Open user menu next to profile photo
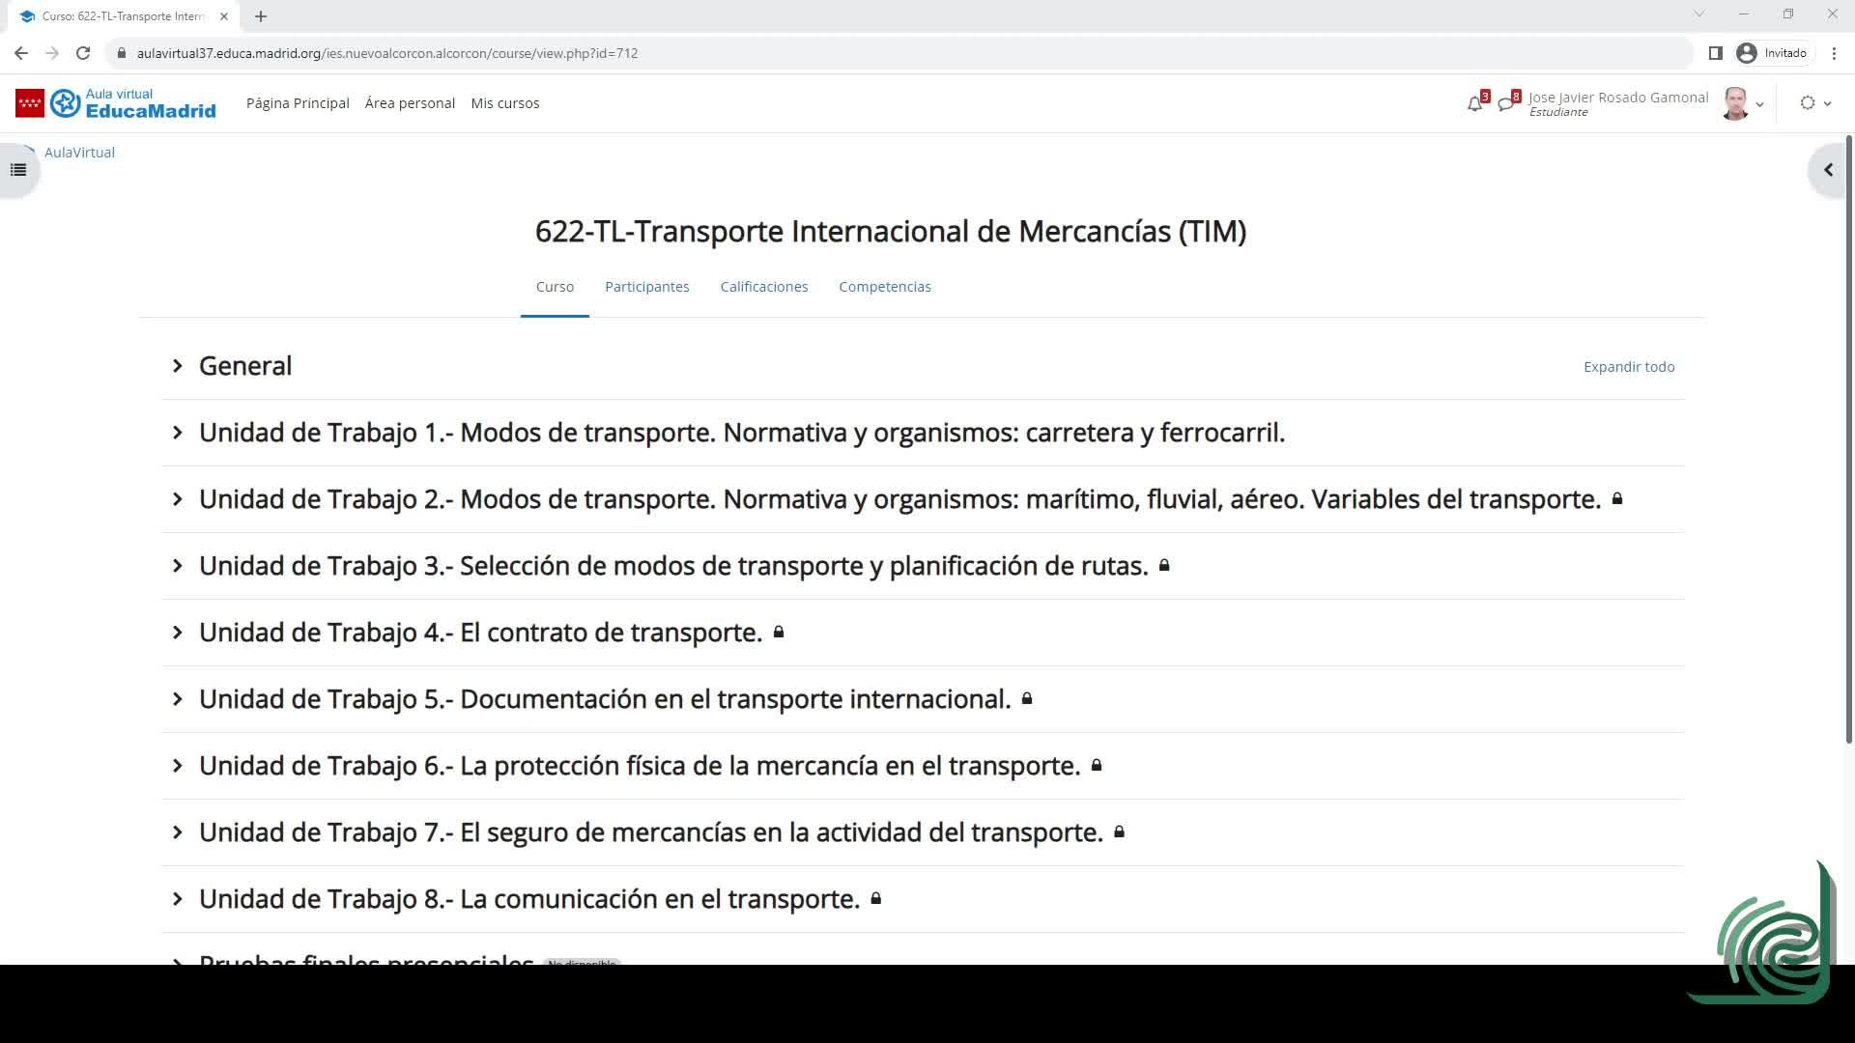This screenshot has height=1043, width=1855. point(1759,104)
